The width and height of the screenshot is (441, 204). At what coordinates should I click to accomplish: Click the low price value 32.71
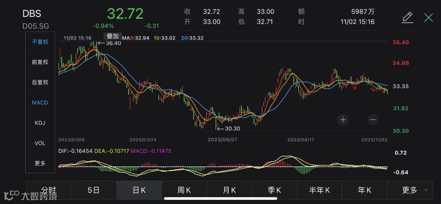pyautogui.click(x=265, y=22)
